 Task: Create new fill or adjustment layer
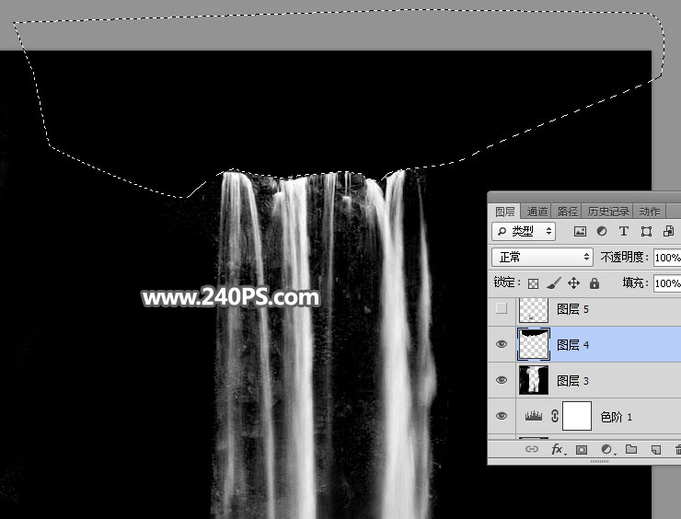coord(606,449)
